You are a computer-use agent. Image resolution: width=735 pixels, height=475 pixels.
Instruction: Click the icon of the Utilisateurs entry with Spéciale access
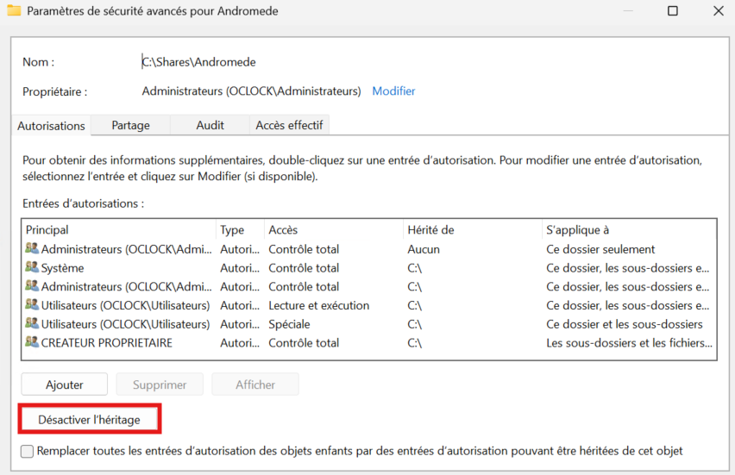tap(32, 324)
